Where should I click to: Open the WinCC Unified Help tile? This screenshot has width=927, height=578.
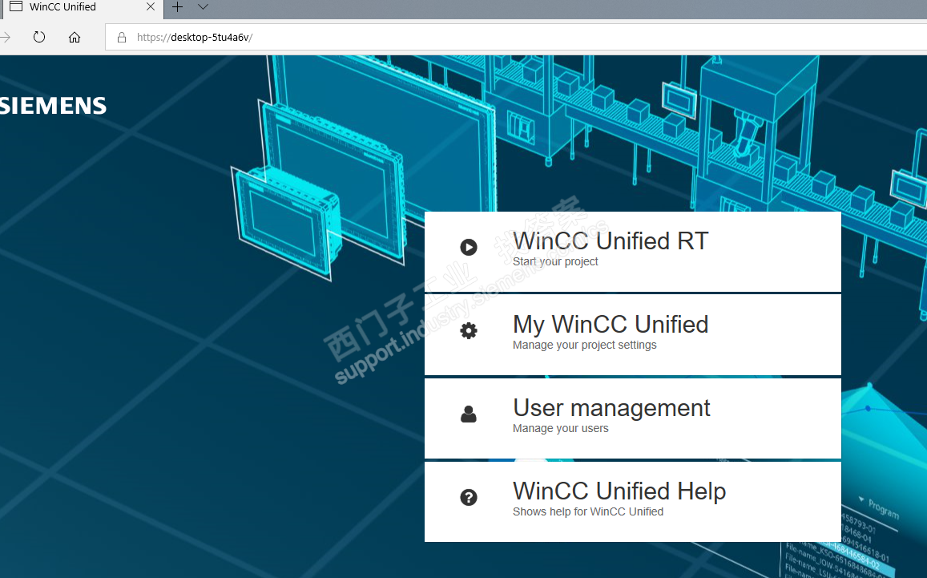(x=633, y=502)
